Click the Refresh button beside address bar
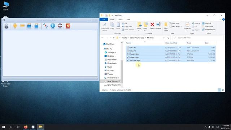This screenshot has height=130, width=231. (168, 38)
